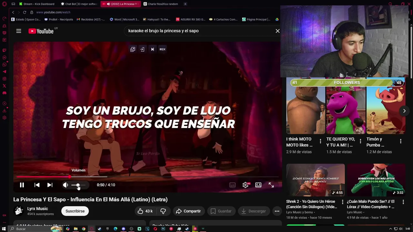This screenshot has height=232, width=413.
Task: Open more actions (three dots) beside Descargar
Action: [x=277, y=211]
